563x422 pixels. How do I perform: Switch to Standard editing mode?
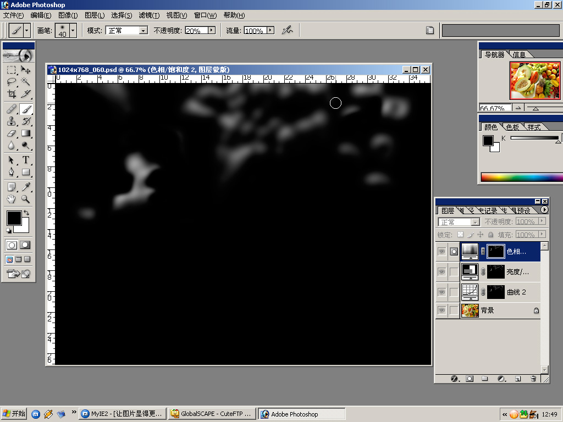12,245
